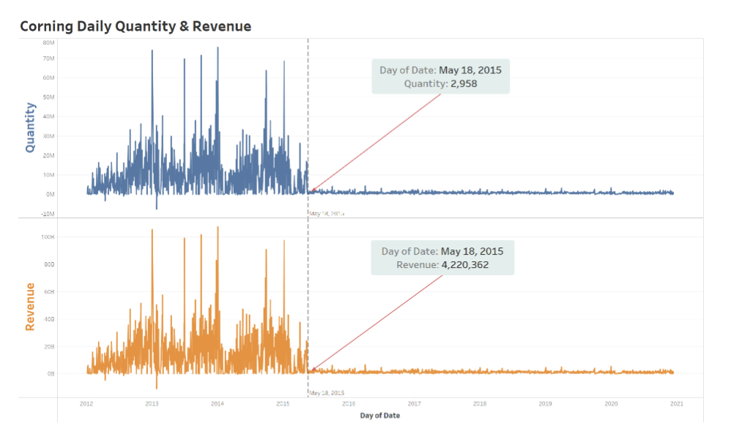The width and height of the screenshot is (731, 448).
Task: Select the "40B" Revenue axis tick label
Action: 49,319
